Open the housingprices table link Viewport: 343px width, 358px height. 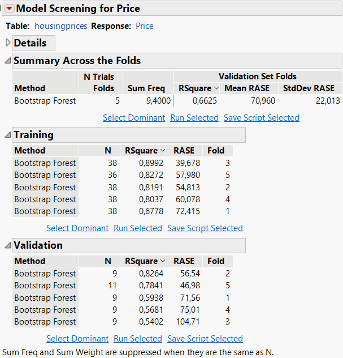pyautogui.click(x=61, y=26)
